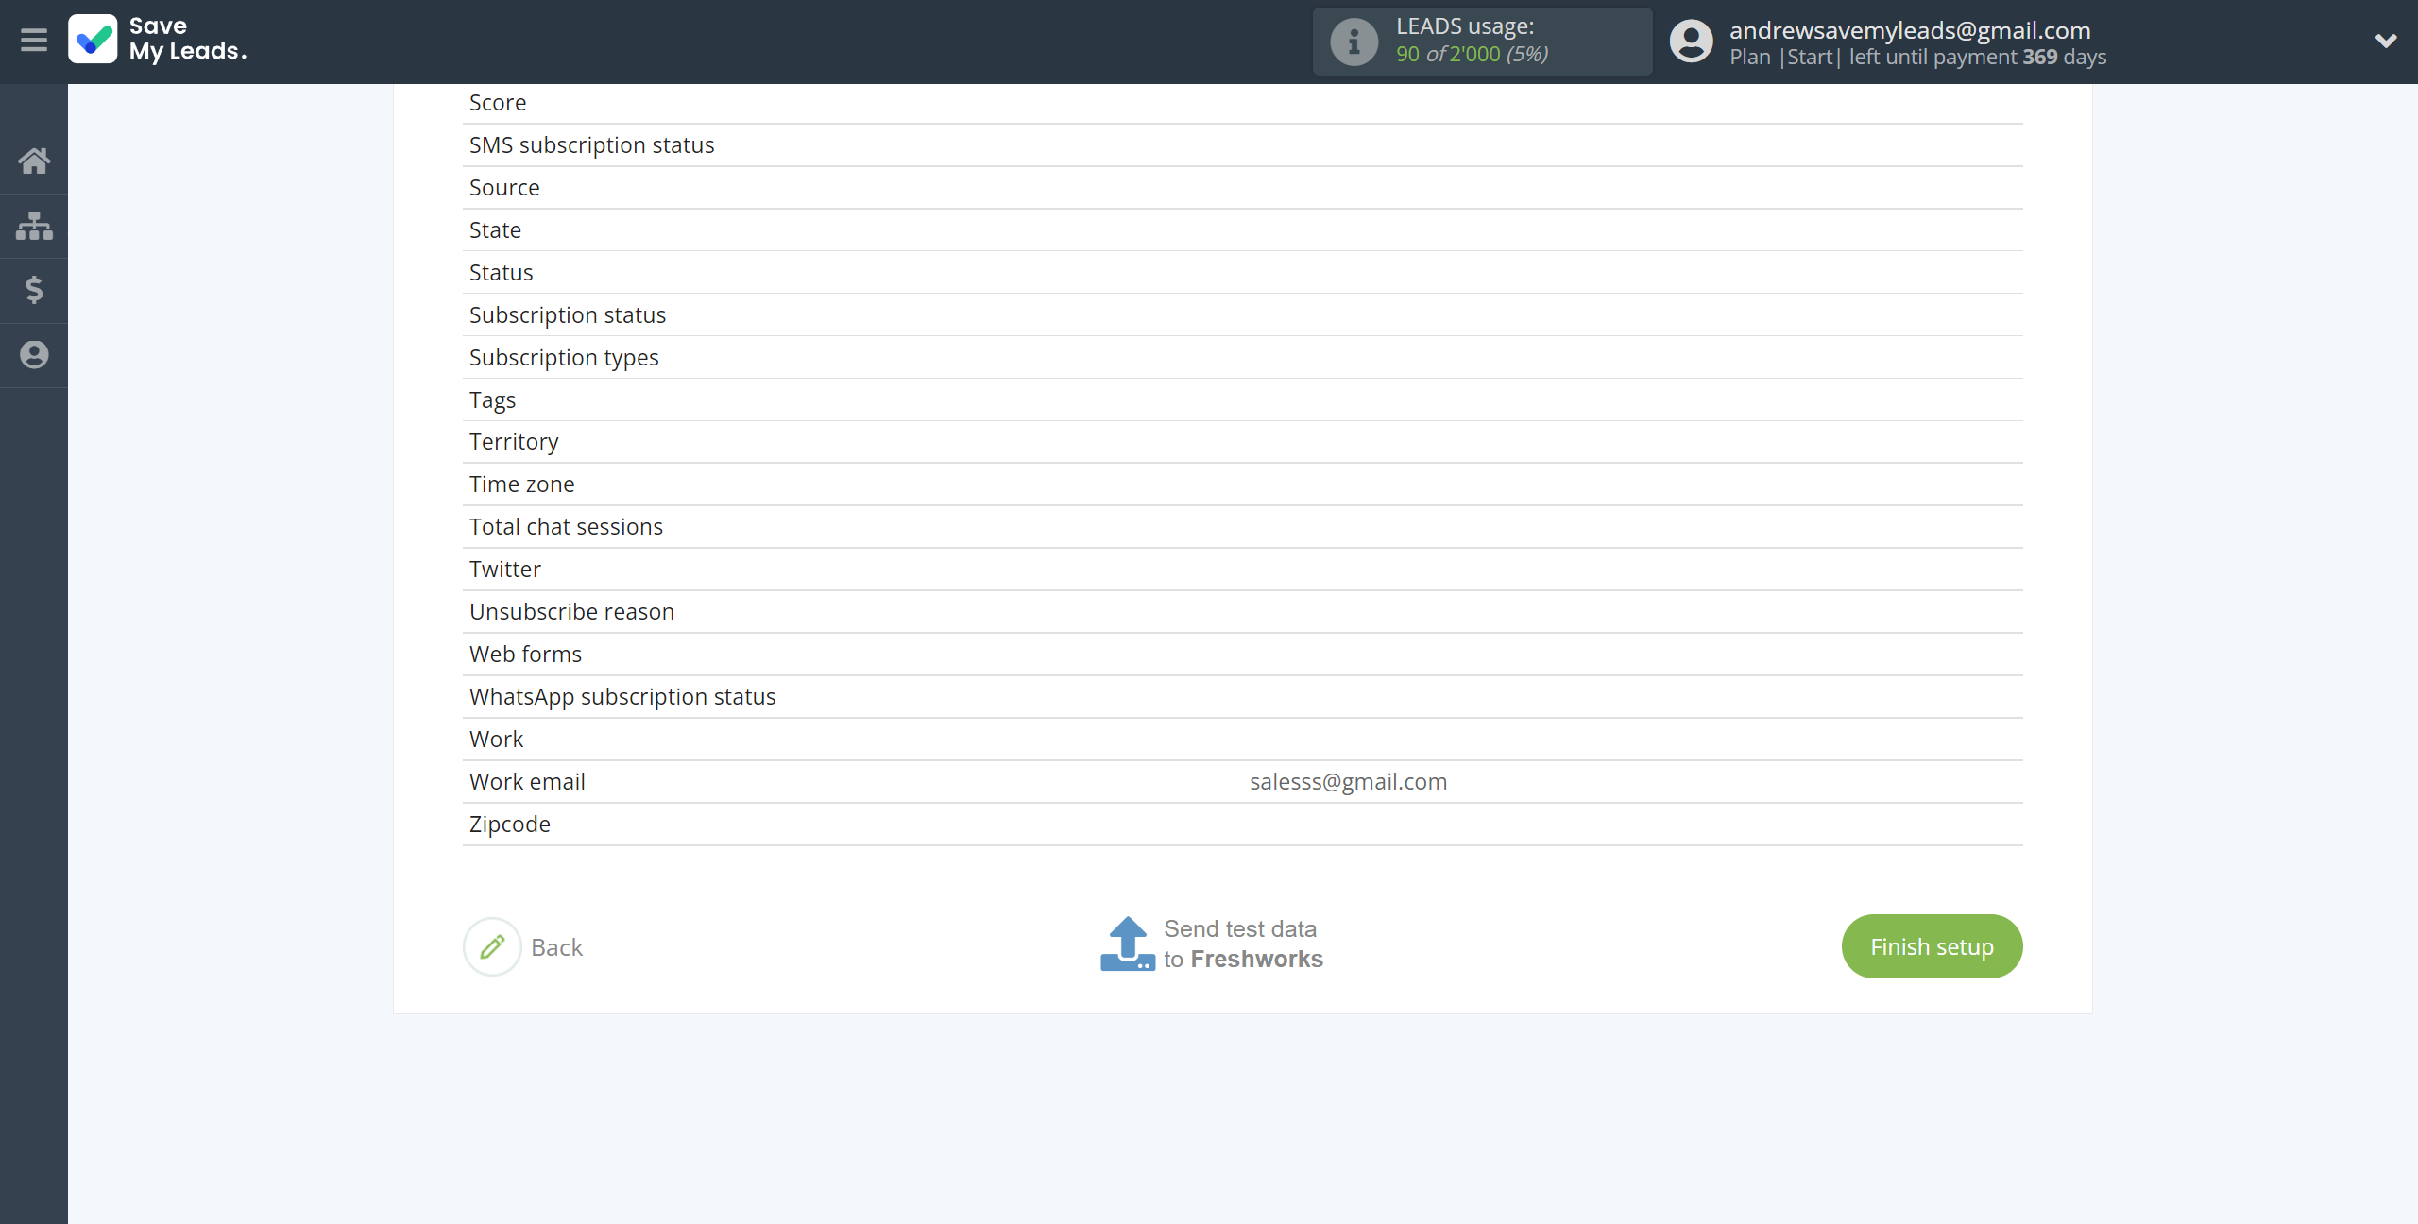The image size is (2418, 1224).
Task: Select the Source row
Action: [1242, 188]
